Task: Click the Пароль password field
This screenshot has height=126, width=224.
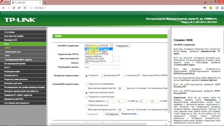Action: click(102, 63)
